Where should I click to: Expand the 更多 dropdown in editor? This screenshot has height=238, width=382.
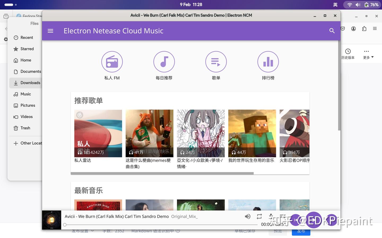coord(368,54)
